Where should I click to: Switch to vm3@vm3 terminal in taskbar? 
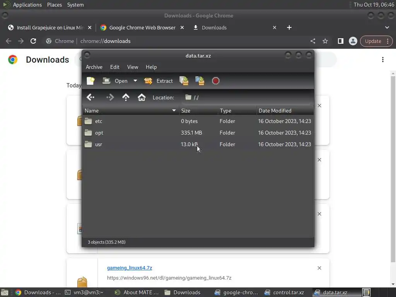click(x=84, y=292)
